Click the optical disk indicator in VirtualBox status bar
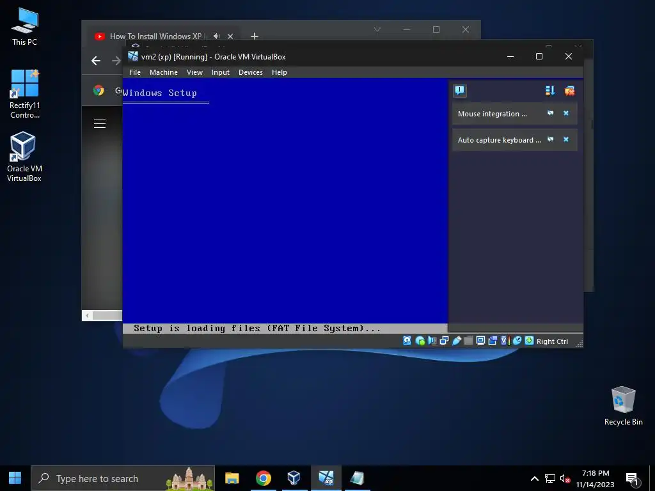The height and width of the screenshot is (491, 655). point(420,341)
